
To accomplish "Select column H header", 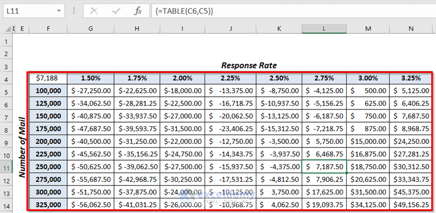I will [x=137, y=29].
